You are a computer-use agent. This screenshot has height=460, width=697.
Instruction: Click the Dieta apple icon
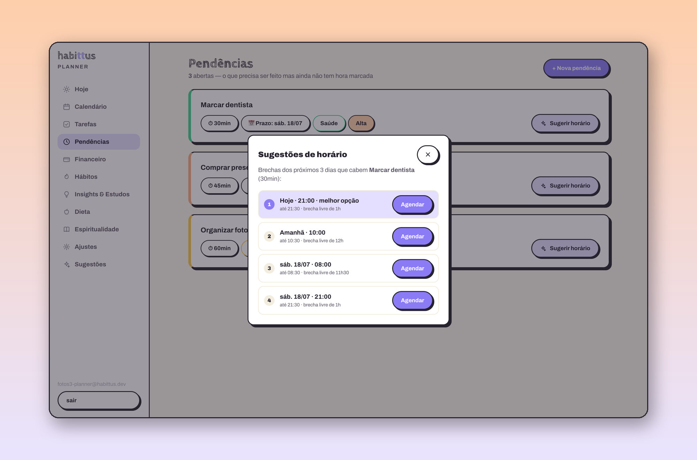[x=67, y=212]
